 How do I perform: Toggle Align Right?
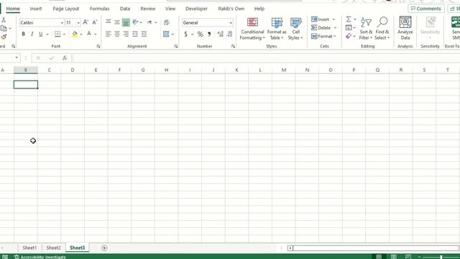tap(126, 34)
